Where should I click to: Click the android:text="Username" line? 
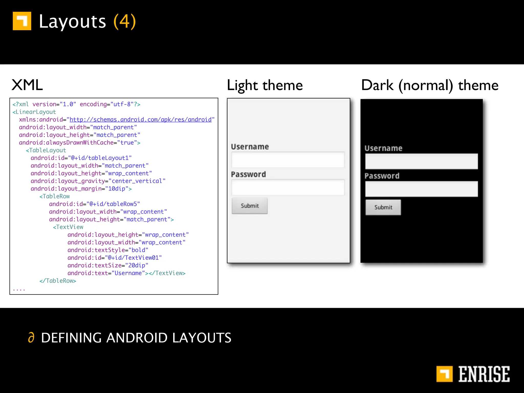(126, 273)
